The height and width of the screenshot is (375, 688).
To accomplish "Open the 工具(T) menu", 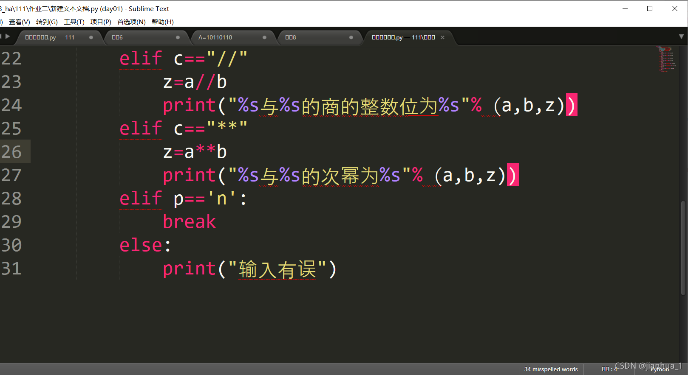I will (74, 22).
